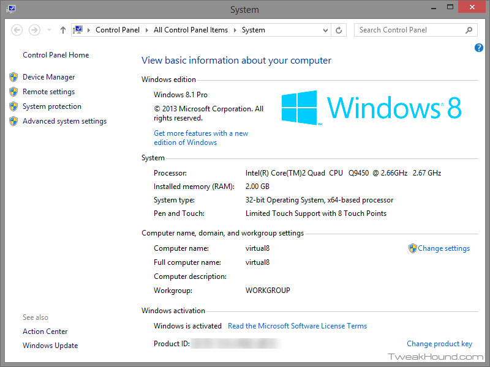
Task: Open Windows Update under See also
Action: click(50, 346)
